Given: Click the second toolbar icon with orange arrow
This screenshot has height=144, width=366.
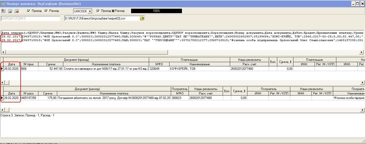Looking at the screenshot, I should (10, 11).
